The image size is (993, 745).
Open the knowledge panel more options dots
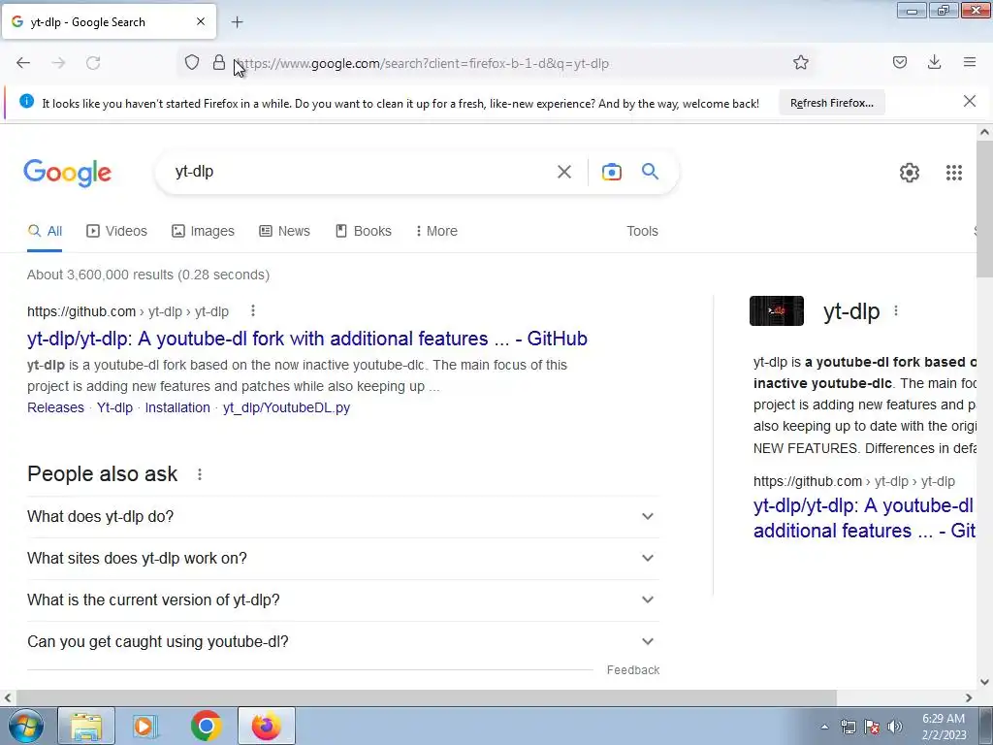click(895, 310)
